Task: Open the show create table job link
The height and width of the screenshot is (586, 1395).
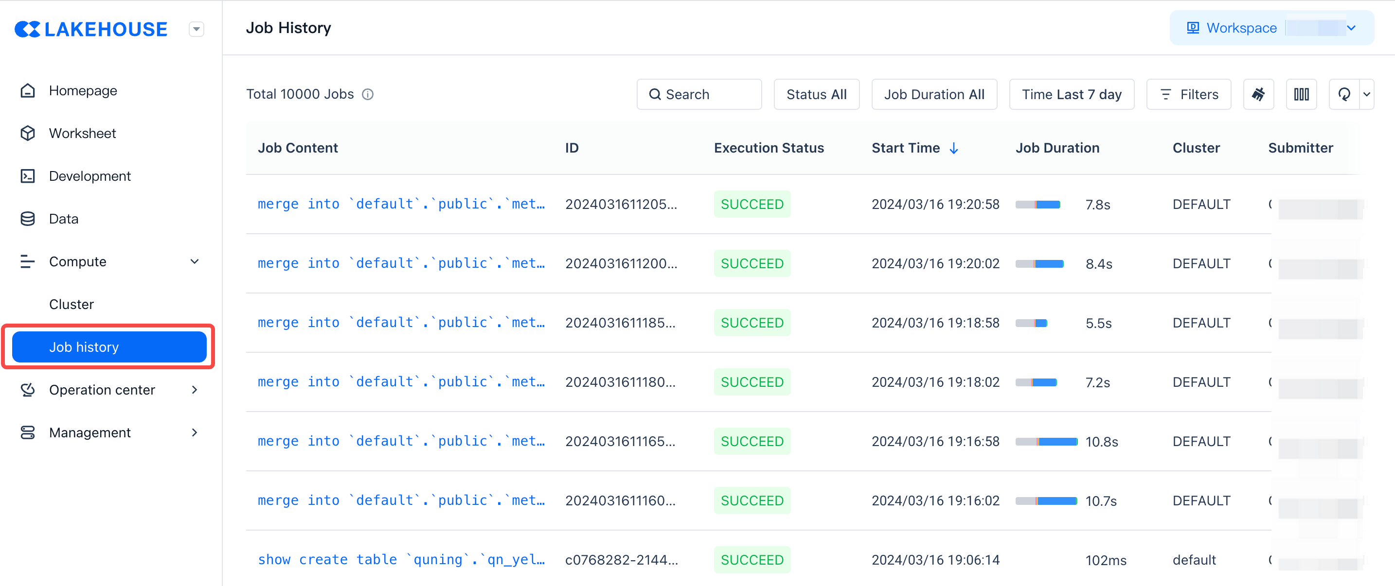Action: pyautogui.click(x=401, y=559)
